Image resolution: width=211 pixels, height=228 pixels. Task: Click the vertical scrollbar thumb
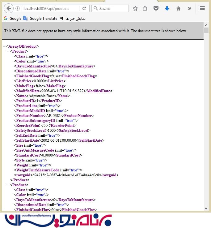[206, 30]
